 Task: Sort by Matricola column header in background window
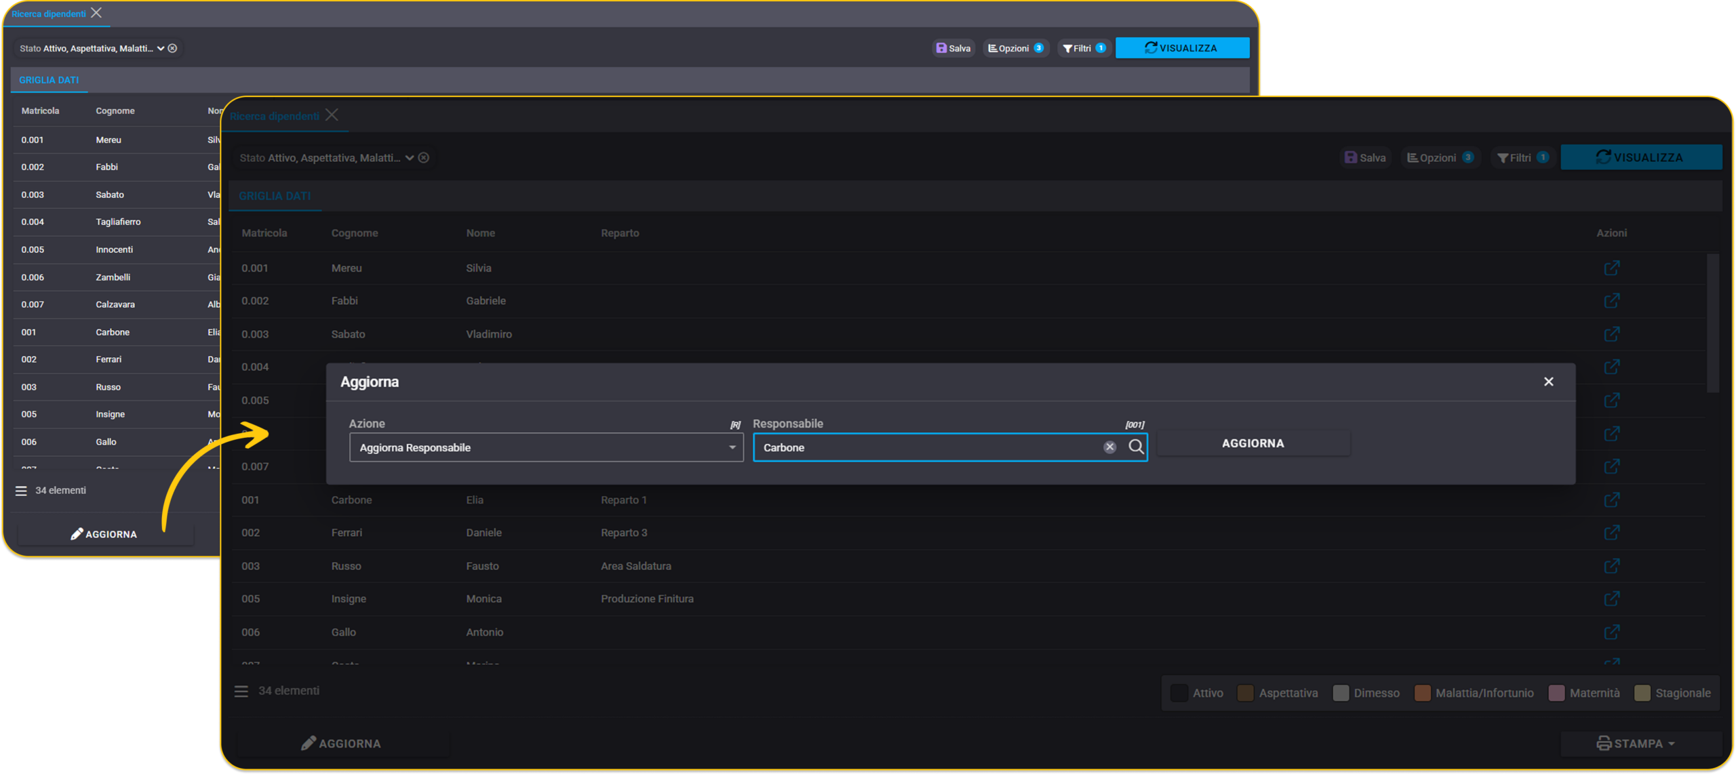click(40, 111)
